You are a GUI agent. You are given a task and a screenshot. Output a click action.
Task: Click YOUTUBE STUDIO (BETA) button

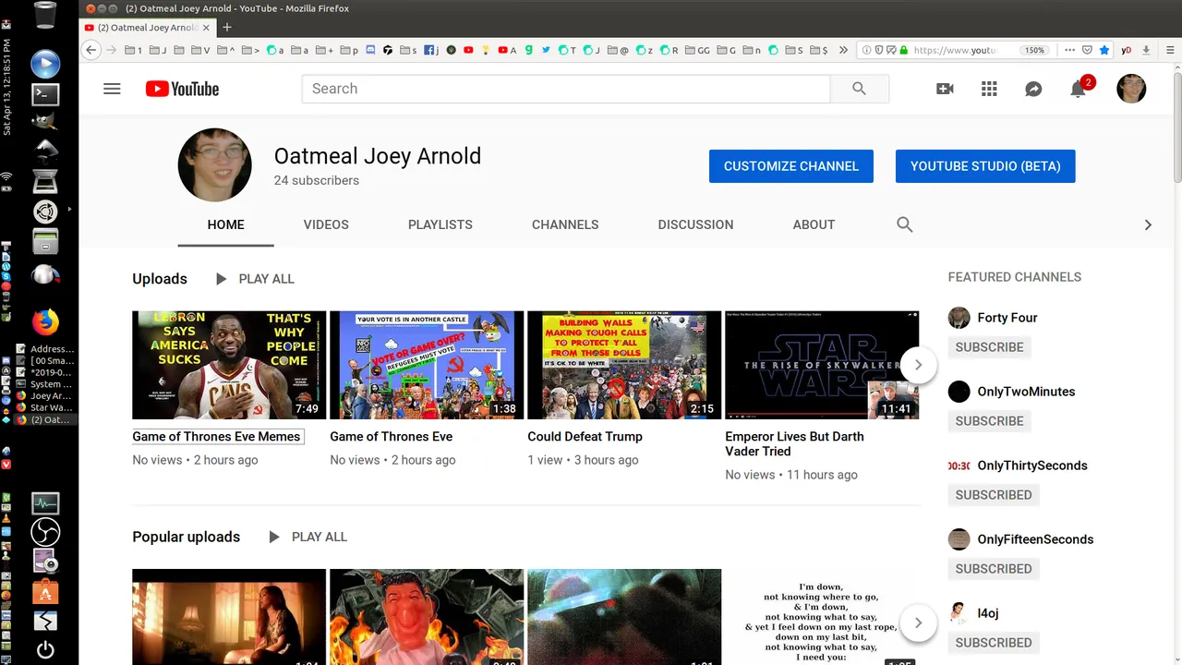point(985,166)
